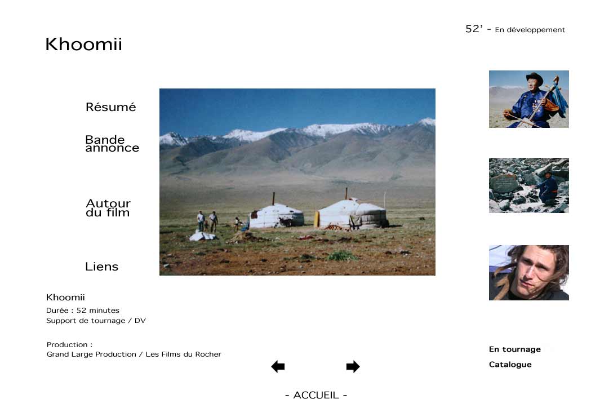The width and height of the screenshot is (591, 399).
Task: Select the Autour du film menu item
Action: click(108, 208)
